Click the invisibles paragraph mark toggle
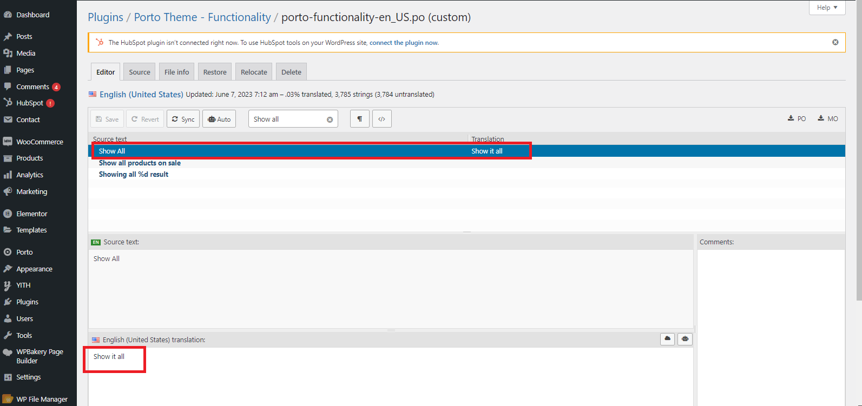The image size is (862, 406). pos(360,119)
